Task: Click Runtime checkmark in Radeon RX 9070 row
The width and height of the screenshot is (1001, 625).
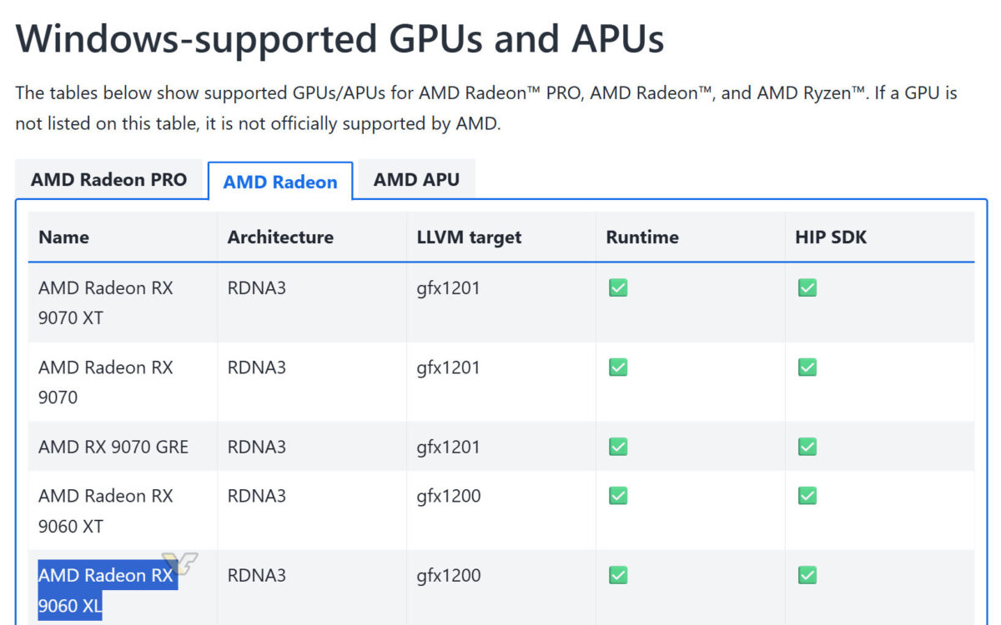Action: point(617,367)
